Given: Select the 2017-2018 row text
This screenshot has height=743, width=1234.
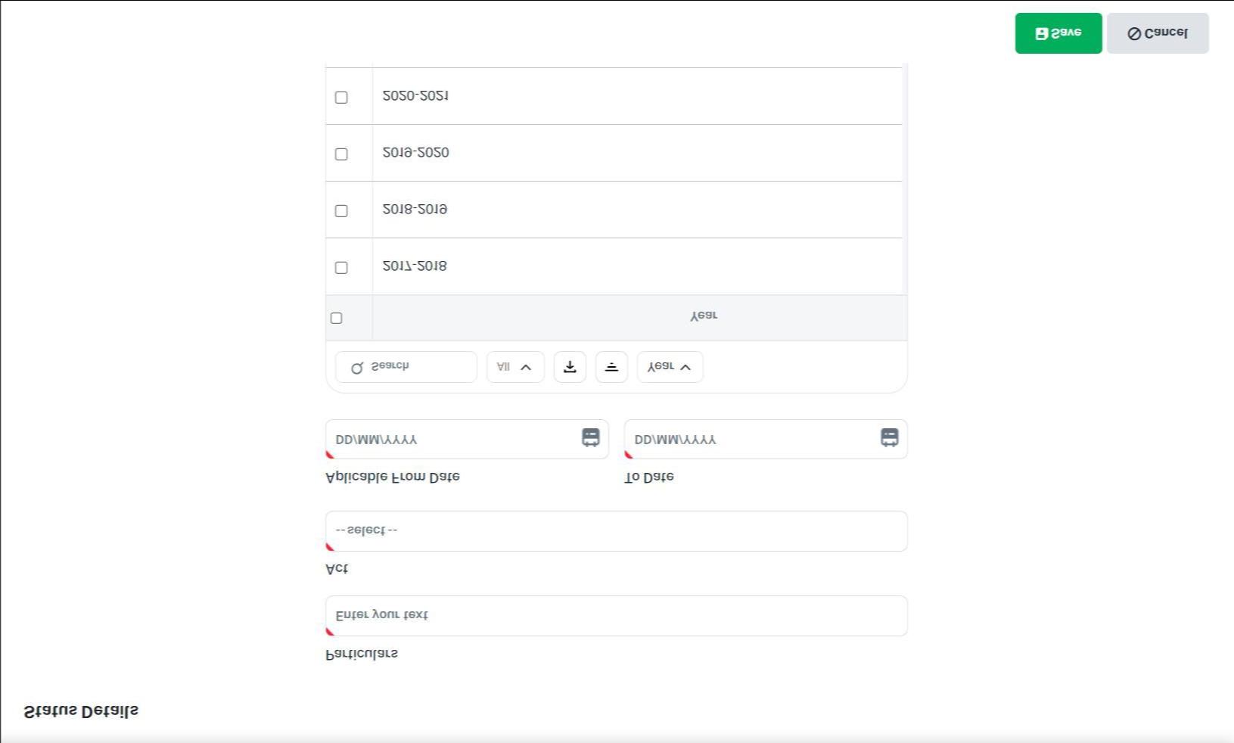Looking at the screenshot, I should 415,266.
